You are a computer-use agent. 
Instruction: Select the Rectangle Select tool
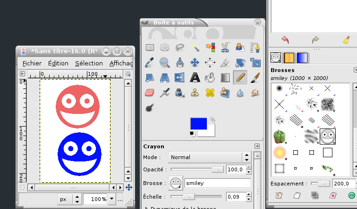pyautogui.click(x=150, y=47)
